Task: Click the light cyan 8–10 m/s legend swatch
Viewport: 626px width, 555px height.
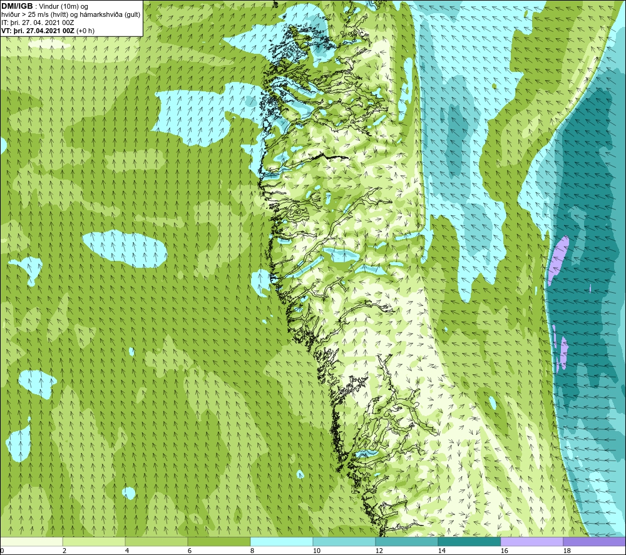Action: coord(282,542)
